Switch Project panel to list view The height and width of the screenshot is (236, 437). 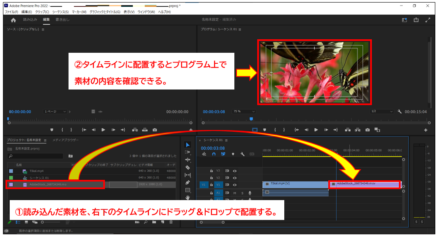(x=18, y=222)
